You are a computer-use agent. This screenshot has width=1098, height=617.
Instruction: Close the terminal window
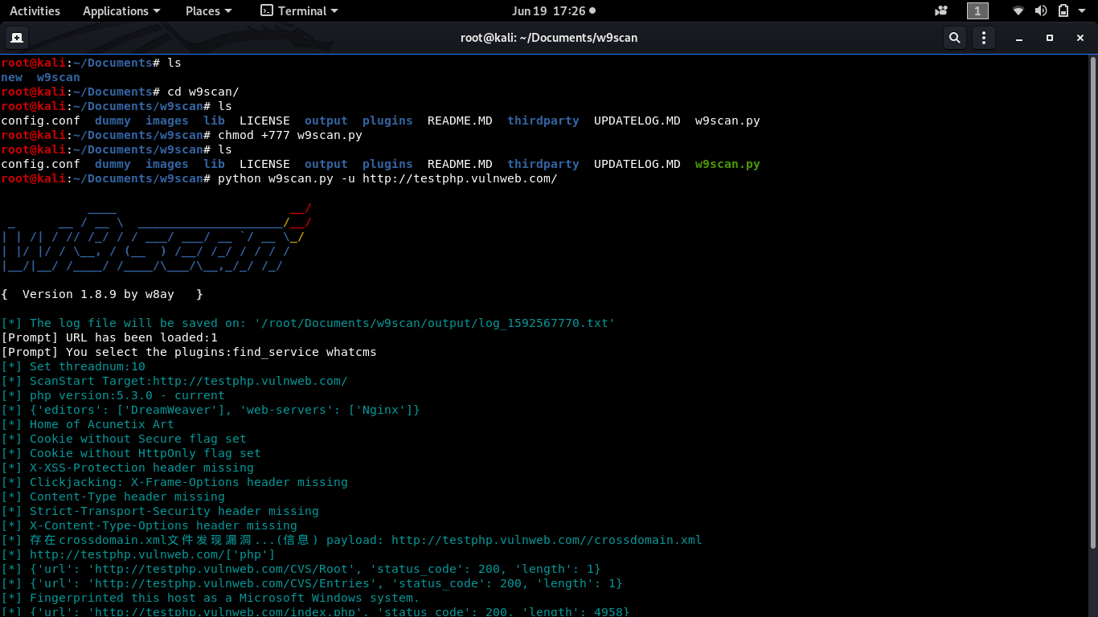(x=1080, y=38)
